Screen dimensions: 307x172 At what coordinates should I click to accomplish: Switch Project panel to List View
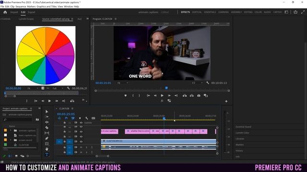coord(10,156)
